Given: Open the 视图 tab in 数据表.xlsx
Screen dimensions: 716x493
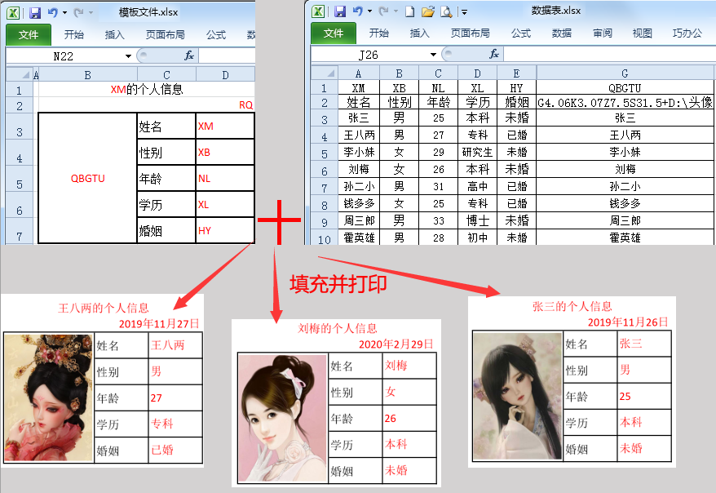Looking at the screenshot, I should [642, 33].
